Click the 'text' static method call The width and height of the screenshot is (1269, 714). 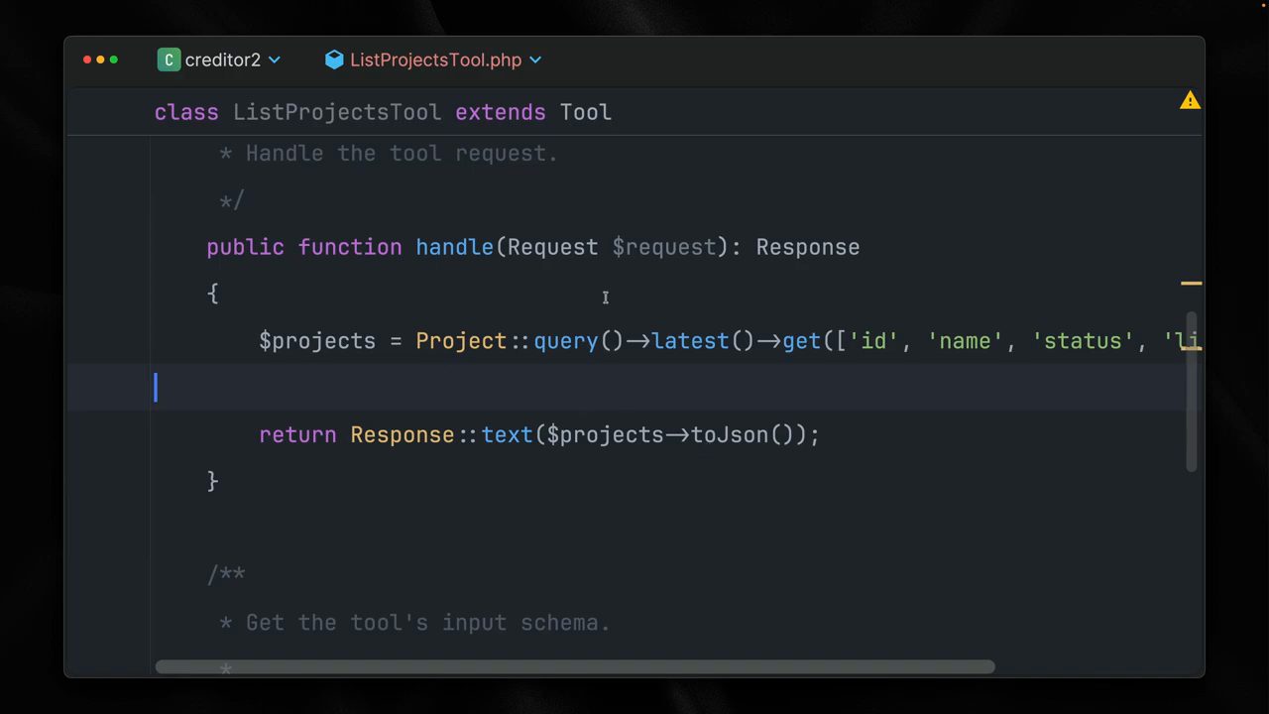(508, 434)
